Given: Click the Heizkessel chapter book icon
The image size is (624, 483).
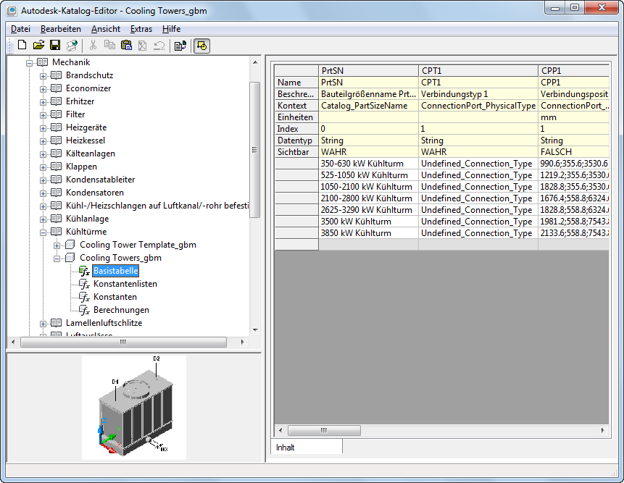Looking at the screenshot, I should [x=56, y=140].
